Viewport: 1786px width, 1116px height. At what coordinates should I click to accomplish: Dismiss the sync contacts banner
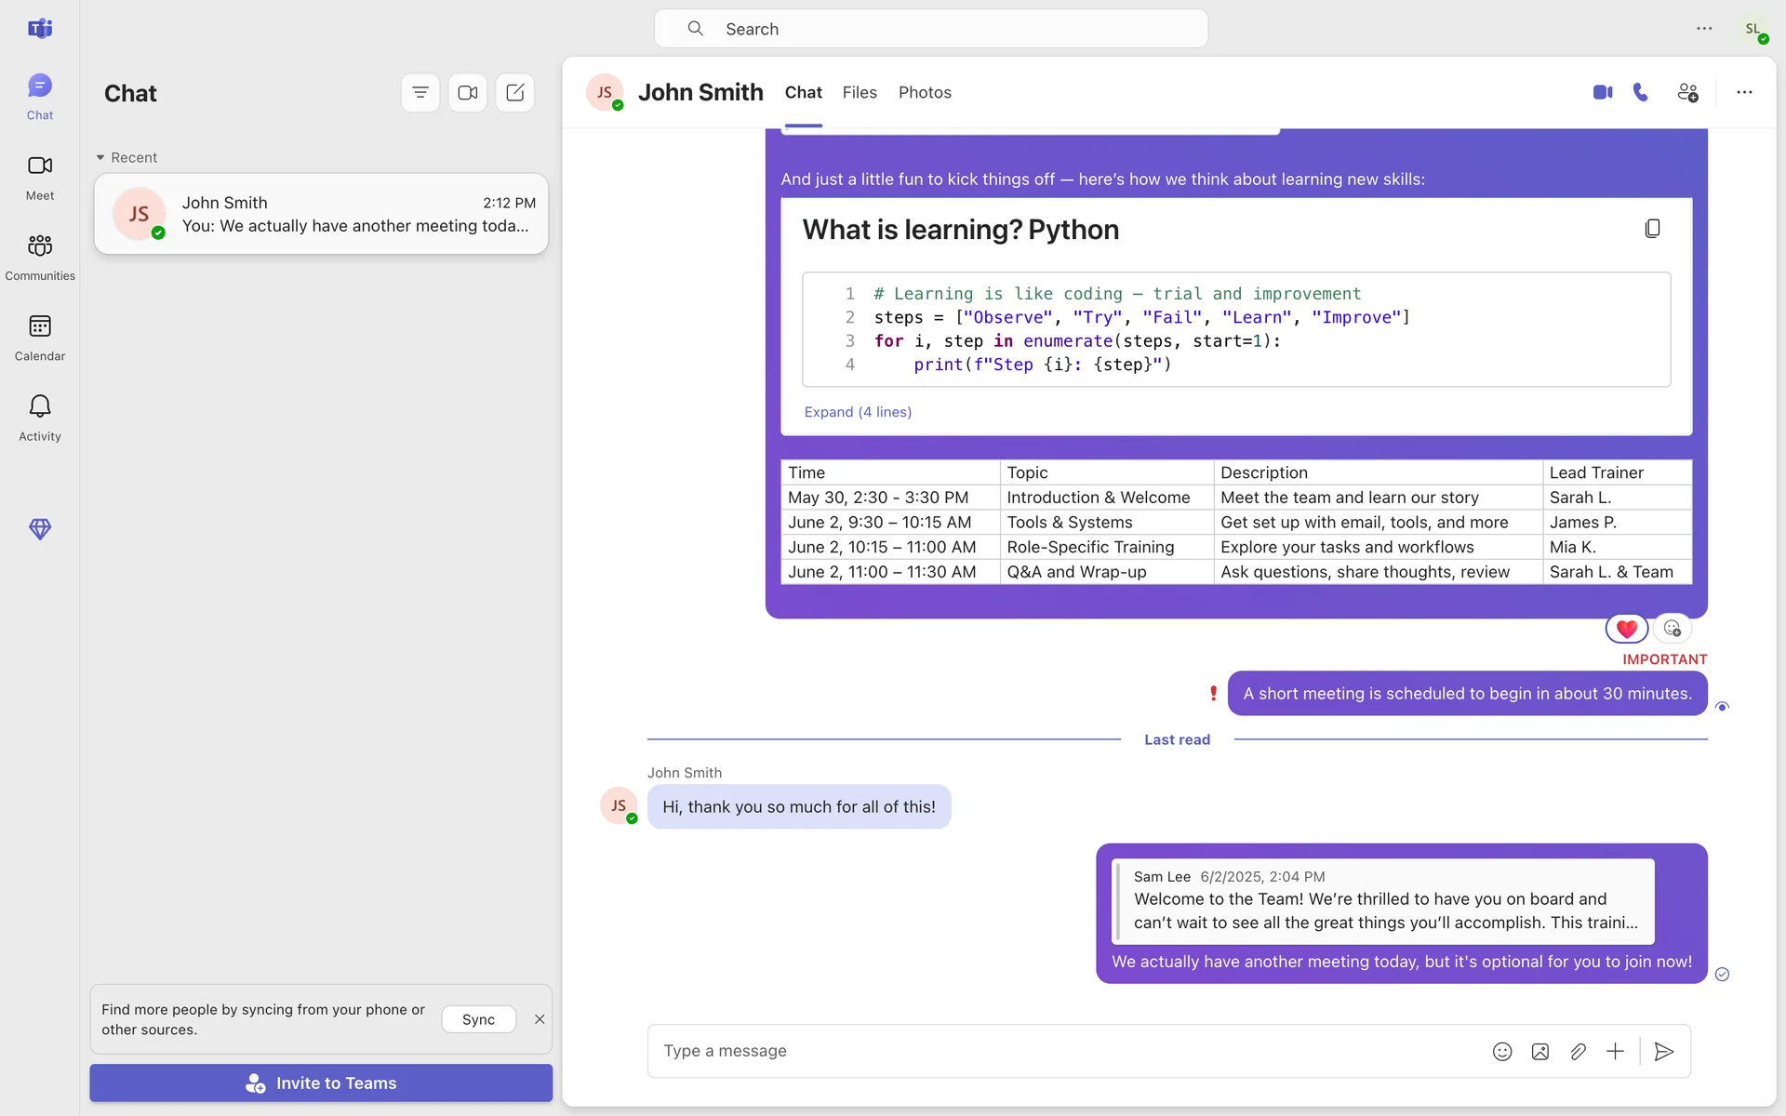[x=540, y=1019]
